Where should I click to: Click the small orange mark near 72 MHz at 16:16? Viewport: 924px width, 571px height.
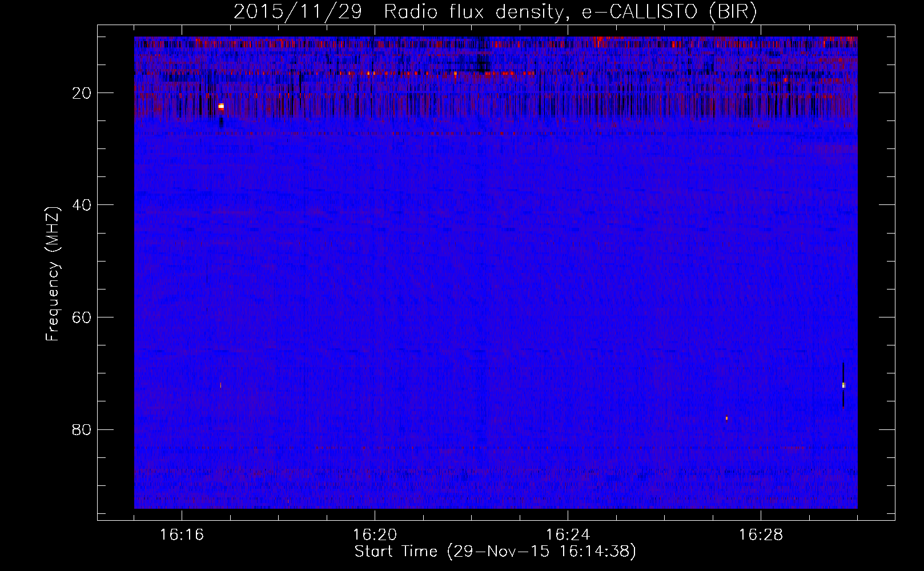(220, 385)
